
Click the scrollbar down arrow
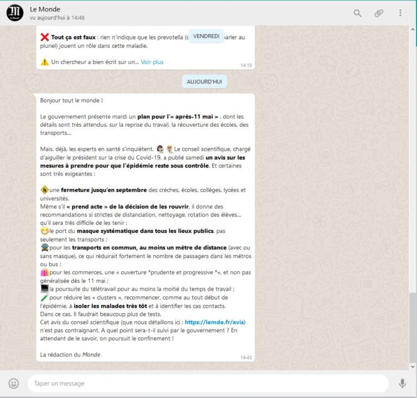(412, 365)
